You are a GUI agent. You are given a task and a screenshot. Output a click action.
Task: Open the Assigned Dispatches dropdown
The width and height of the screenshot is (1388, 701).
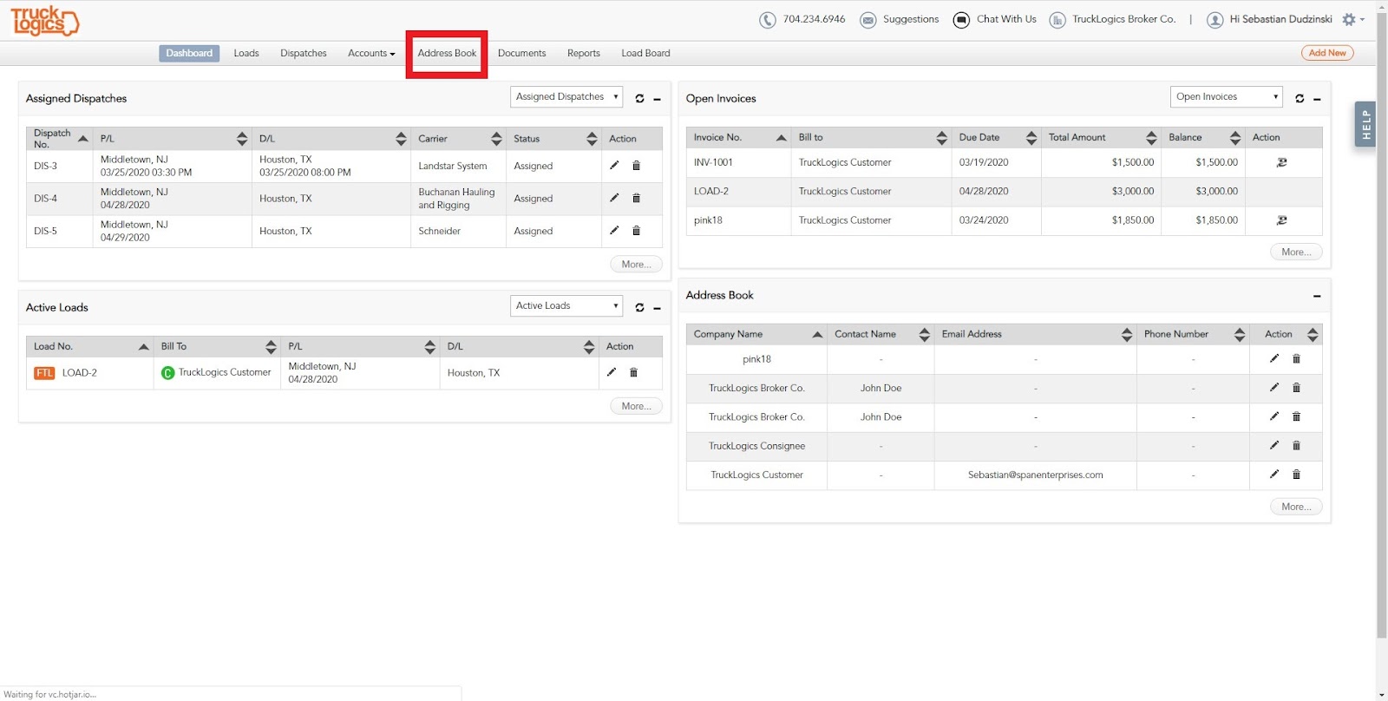[566, 97]
